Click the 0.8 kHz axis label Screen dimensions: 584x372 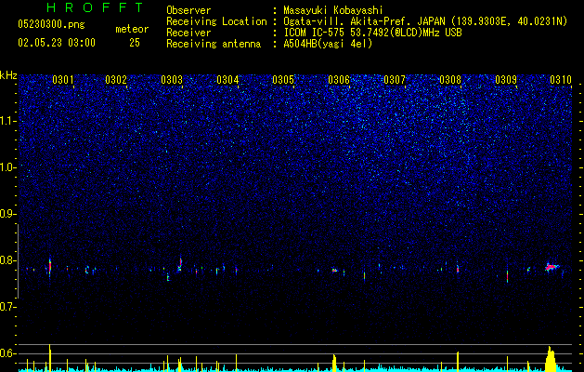(x=7, y=260)
